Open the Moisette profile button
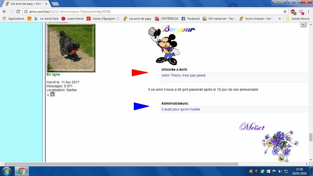Screen dimensions: 313x176 pyautogui.click(x=279, y=2)
